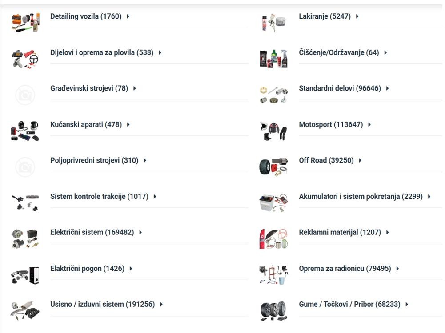
Task: Click the Detailing vozila category image
Action: 25,22
